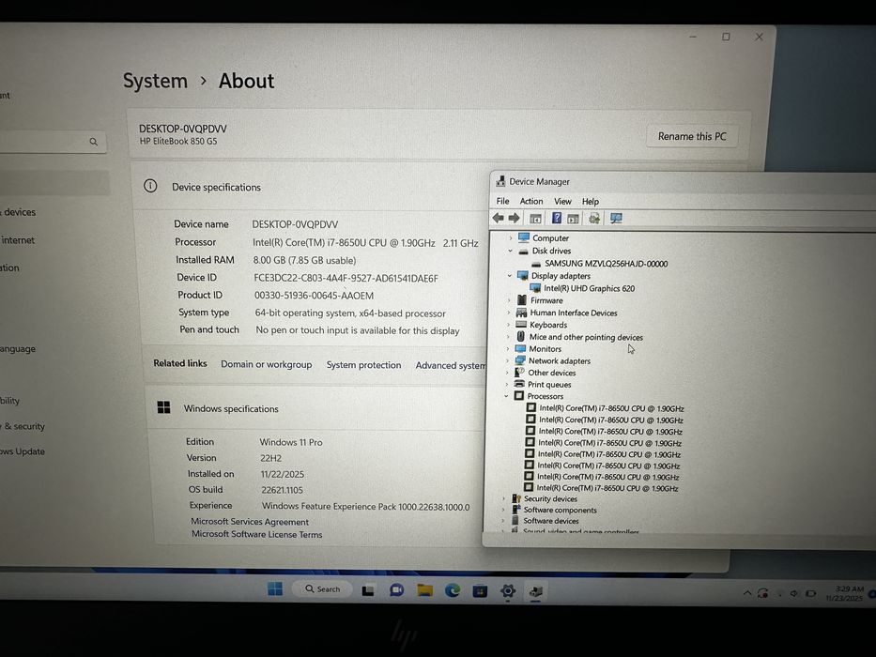876x657 pixels.
Task: Click Windows Update in Settings sidebar
Action: click(x=23, y=451)
